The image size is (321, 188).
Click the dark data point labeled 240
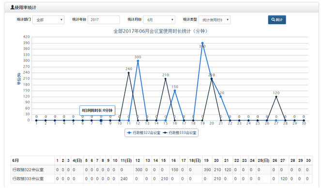129,73
